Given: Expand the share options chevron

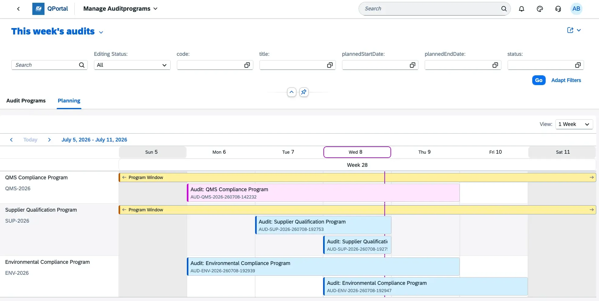Looking at the screenshot, I should point(579,30).
